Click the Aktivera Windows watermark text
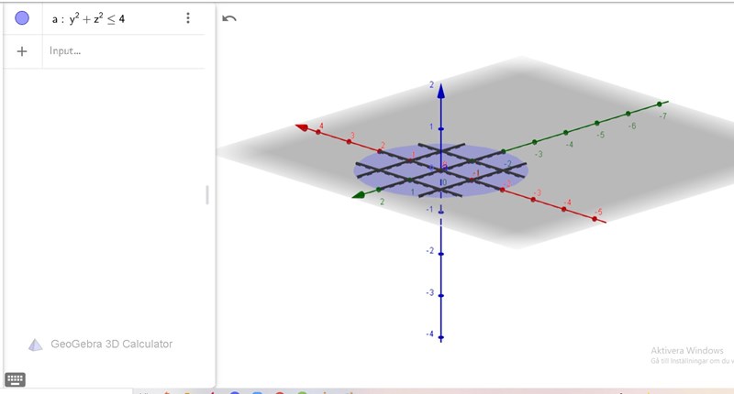The height and width of the screenshot is (394, 734). coord(687,351)
